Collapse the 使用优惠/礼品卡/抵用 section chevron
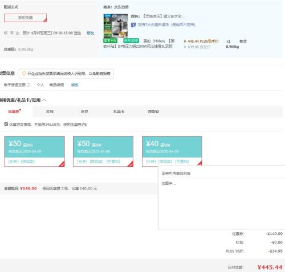 click(44, 100)
